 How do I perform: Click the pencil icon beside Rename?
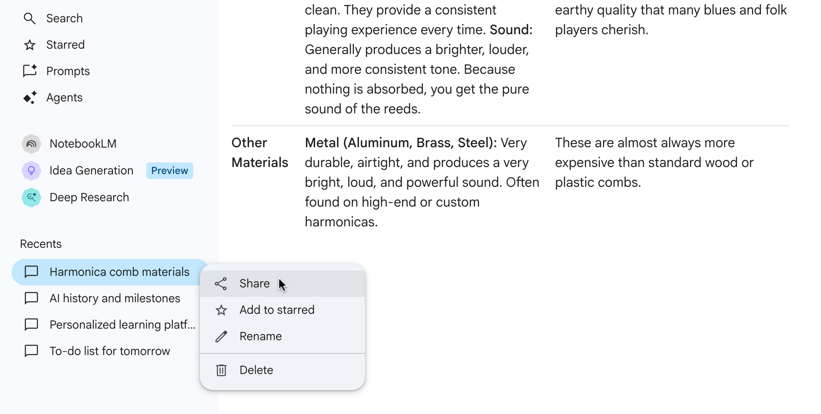[x=221, y=336]
